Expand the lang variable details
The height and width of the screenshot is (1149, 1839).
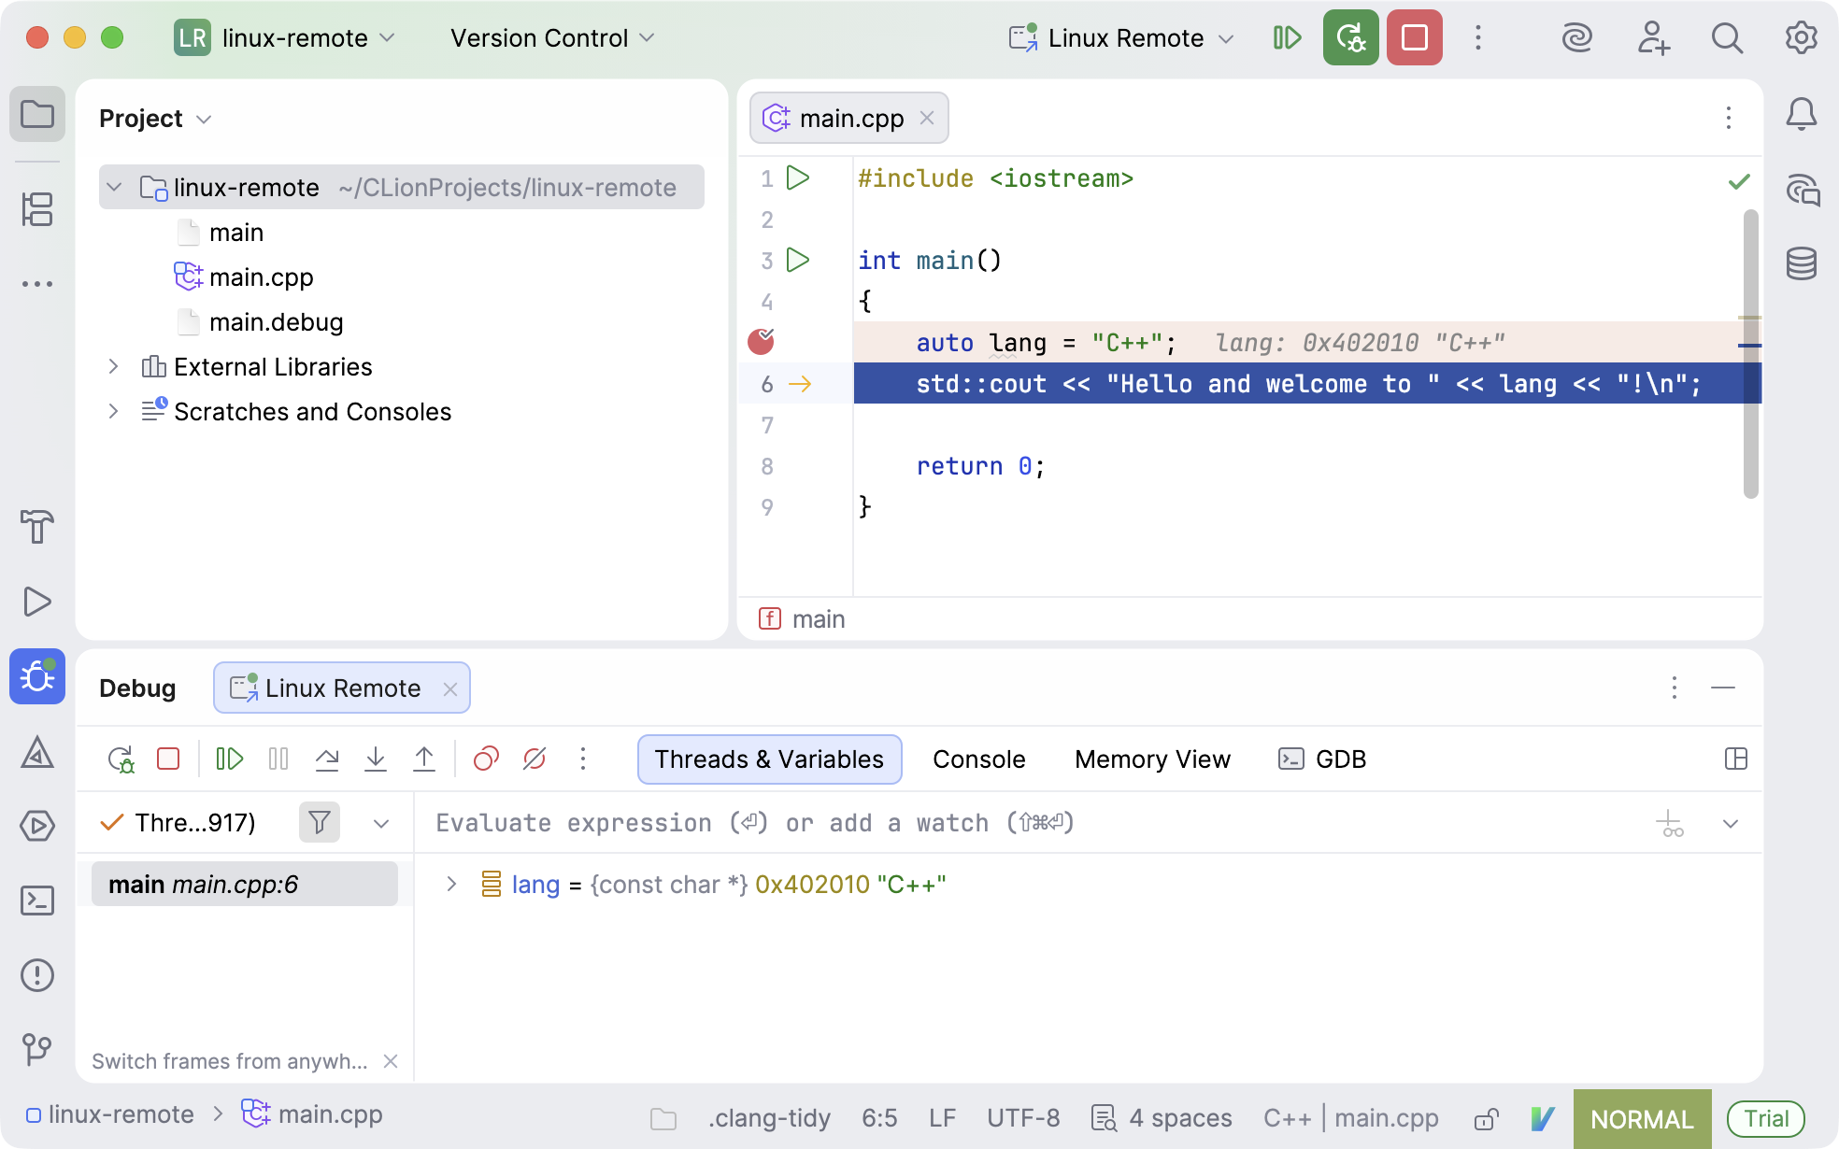tap(451, 884)
